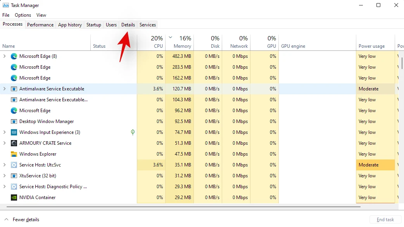Screen dimensions: 404x227
Task: Click the ARMOURY CRATE Service icon
Action: (14, 143)
